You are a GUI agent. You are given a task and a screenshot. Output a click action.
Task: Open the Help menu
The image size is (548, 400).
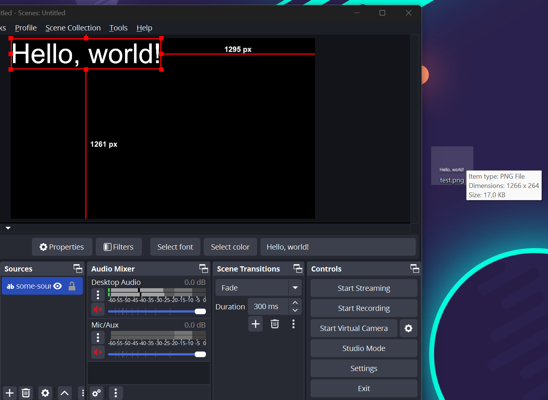click(x=144, y=28)
